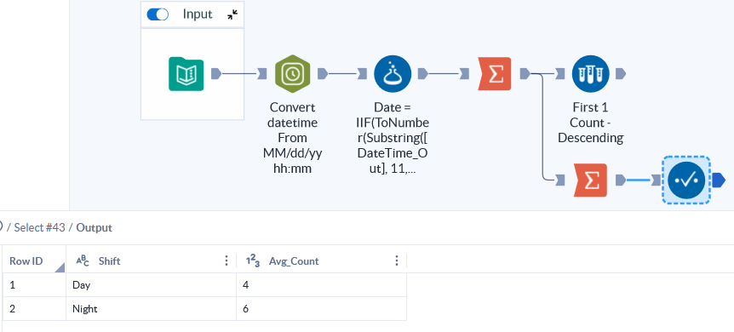Open the Shift column options menu
The image size is (734, 332).
coord(227,260)
